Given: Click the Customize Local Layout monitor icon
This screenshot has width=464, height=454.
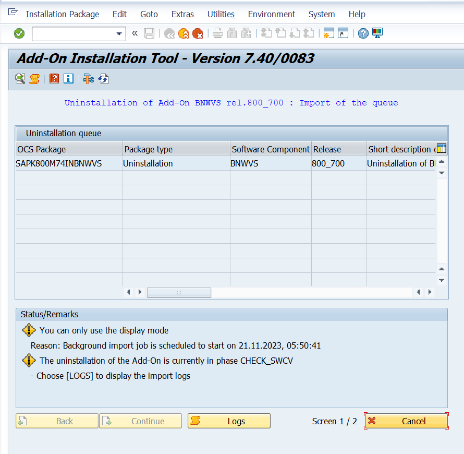Looking at the screenshot, I should pyautogui.click(x=377, y=34).
